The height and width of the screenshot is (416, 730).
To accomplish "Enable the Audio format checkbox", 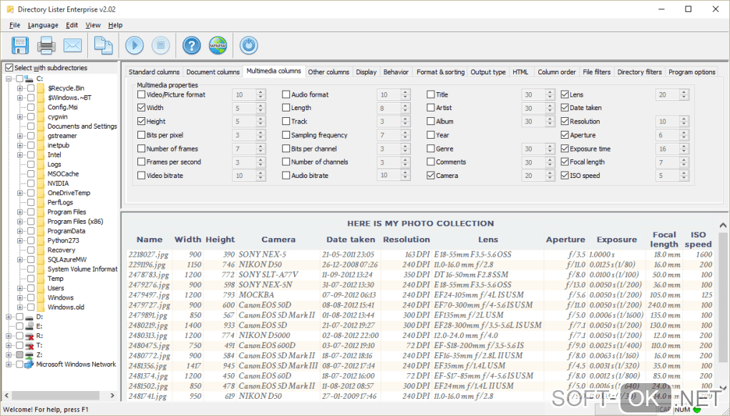I will (286, 94).
